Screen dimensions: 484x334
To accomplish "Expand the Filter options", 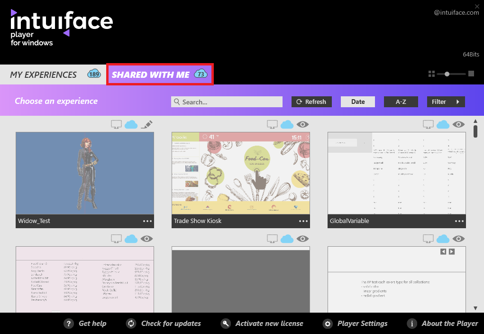I will coord(446,102).
